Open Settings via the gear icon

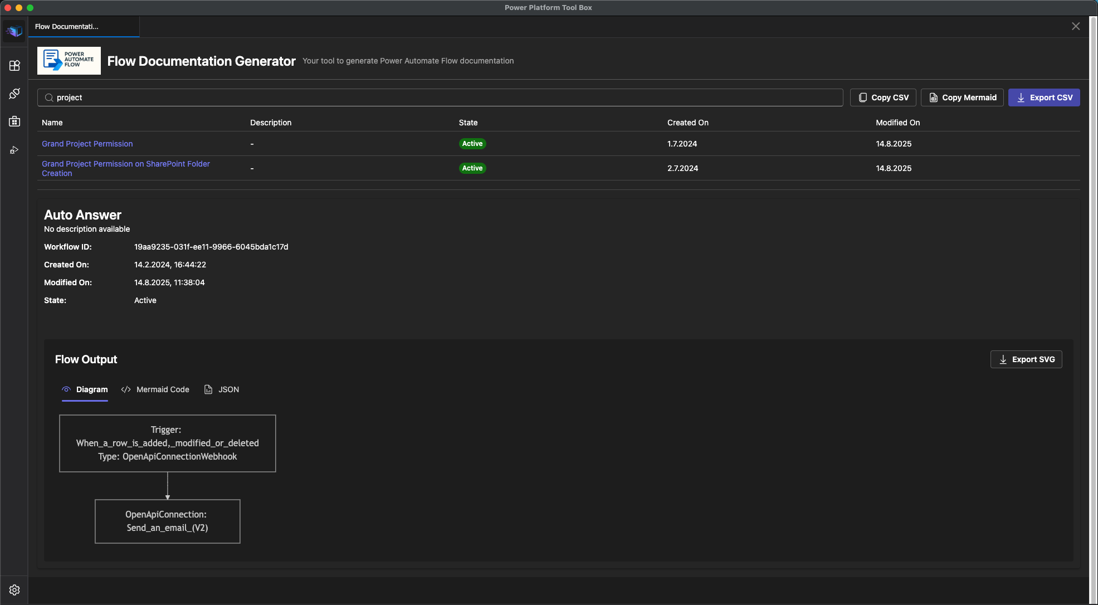pos(14,589)
